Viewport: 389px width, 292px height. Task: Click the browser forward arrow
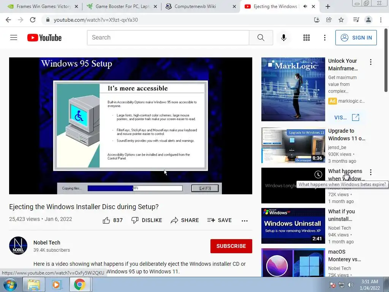point(21,20)
